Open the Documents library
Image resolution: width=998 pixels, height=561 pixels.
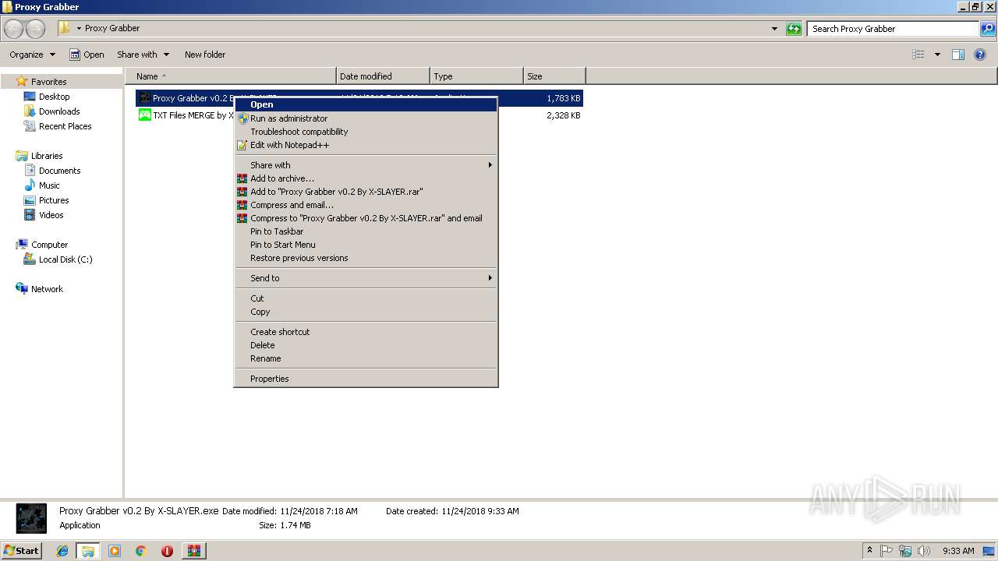pos(59,171)
